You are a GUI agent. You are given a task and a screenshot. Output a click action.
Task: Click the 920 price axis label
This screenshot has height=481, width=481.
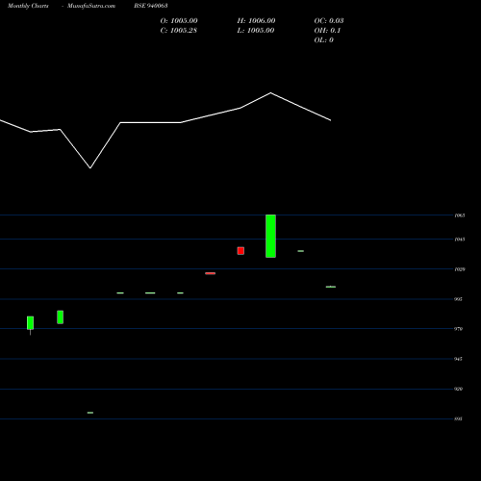pos(458,389)
